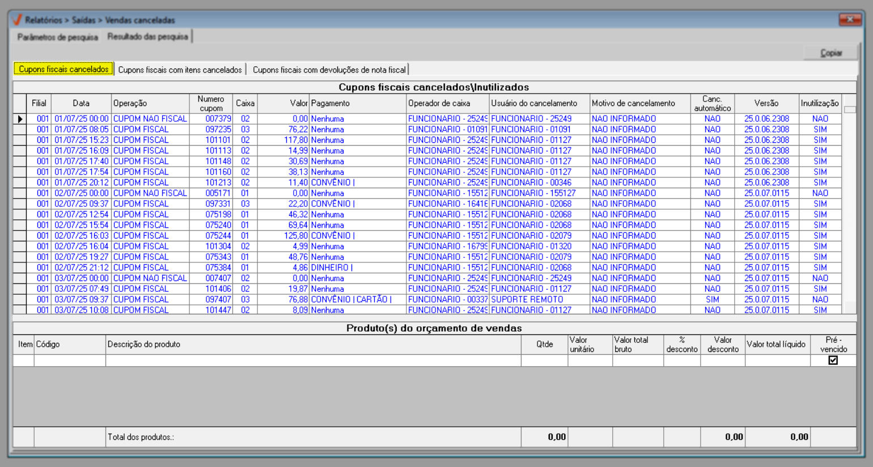Close the Vendas canceladas window

[850, 20]
